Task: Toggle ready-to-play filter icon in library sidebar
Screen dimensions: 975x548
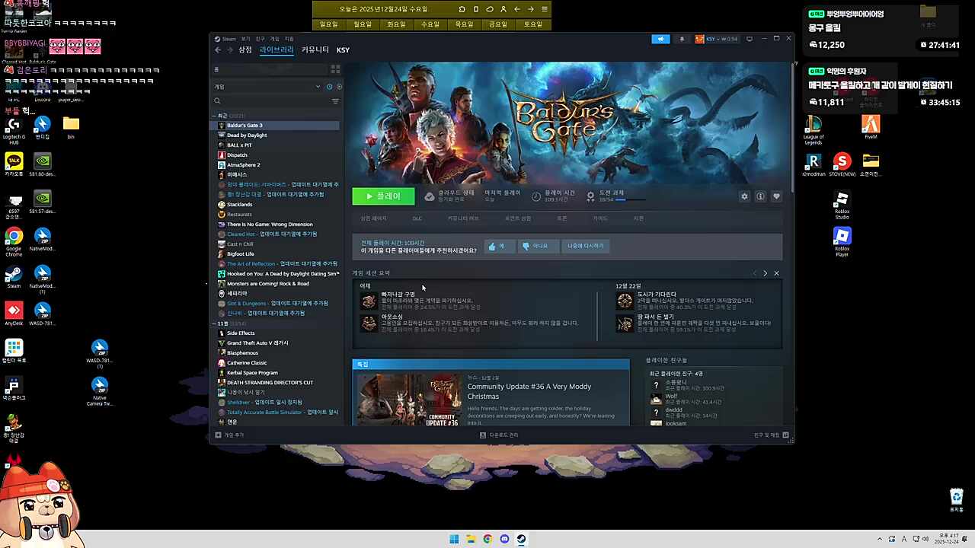Action: [339, 87]
